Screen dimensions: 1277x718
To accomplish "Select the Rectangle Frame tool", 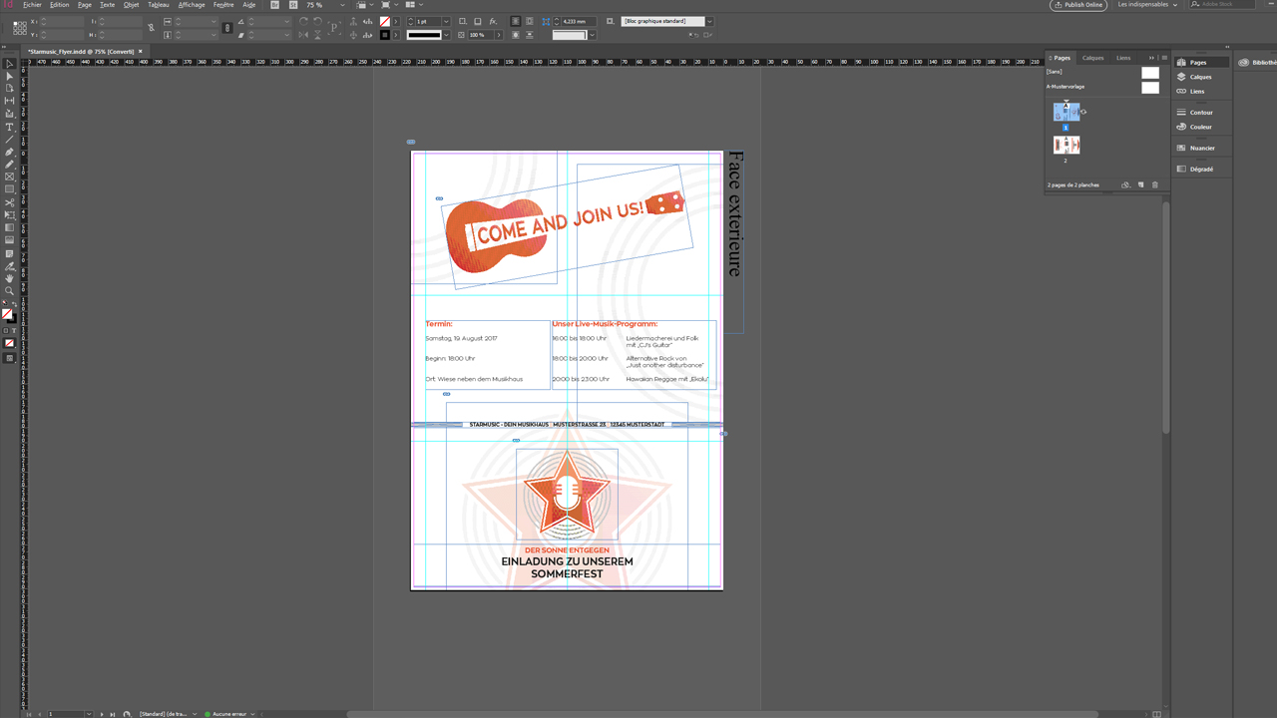I will 10,178.
